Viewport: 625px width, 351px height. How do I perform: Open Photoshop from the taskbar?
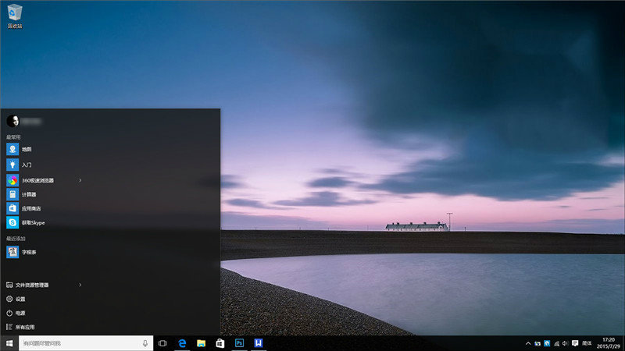(240, 343)
